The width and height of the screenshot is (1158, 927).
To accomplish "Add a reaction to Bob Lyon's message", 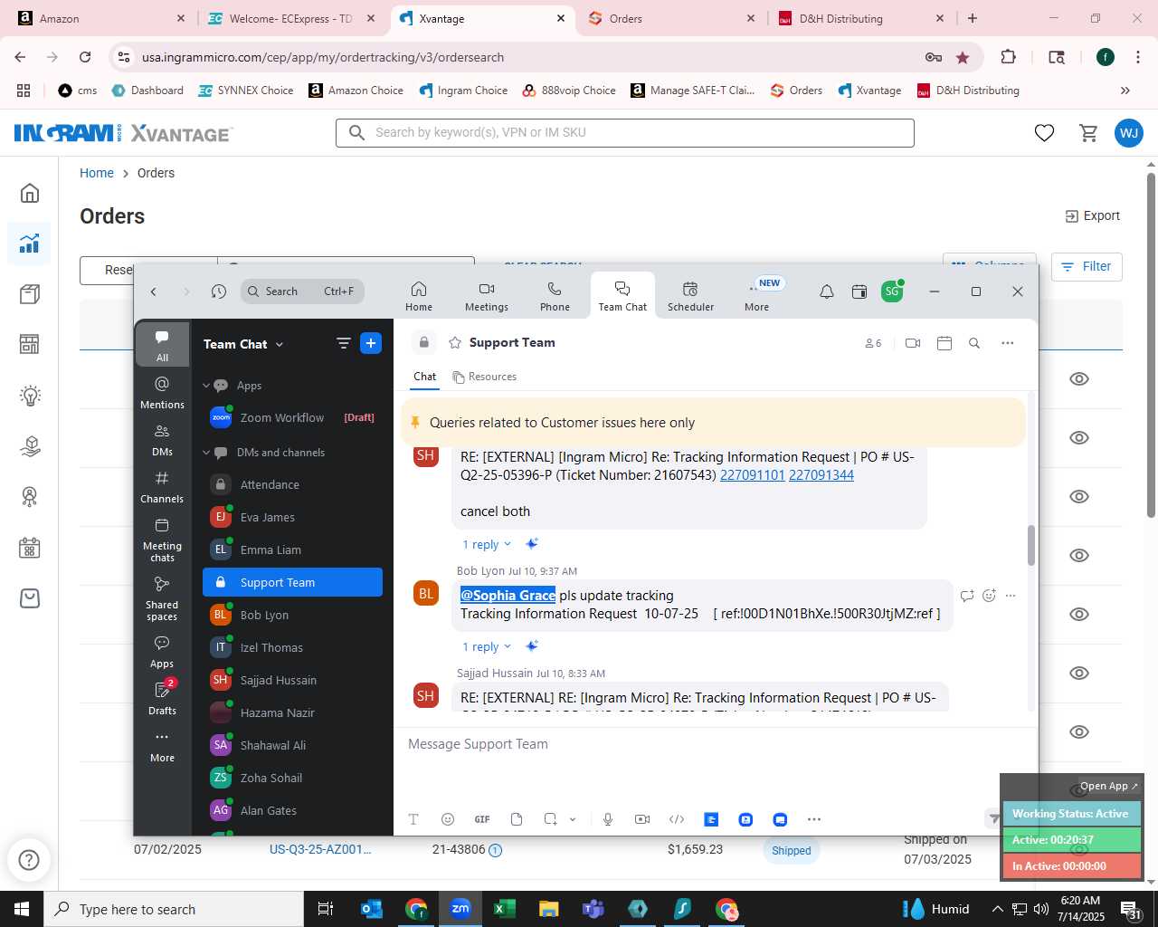I will click(989, 596).
